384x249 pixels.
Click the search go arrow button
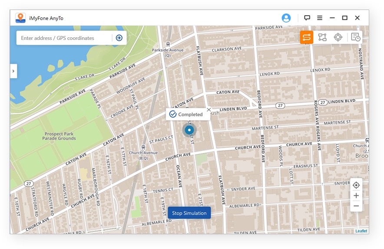tap(119, 38)
